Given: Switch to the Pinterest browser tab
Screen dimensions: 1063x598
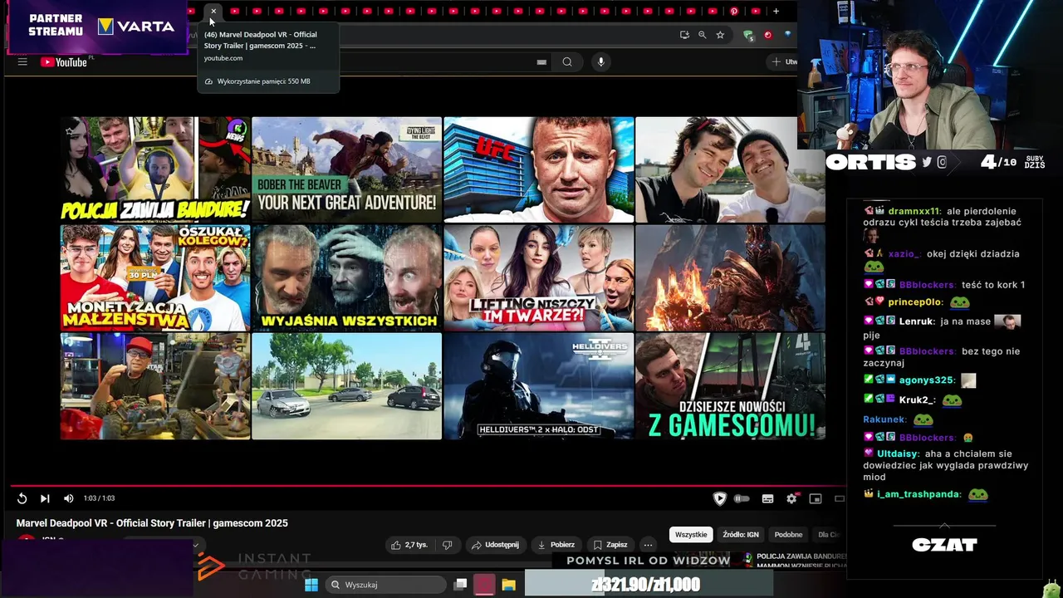Looking at the screenshot, I should tap(734, 11).
